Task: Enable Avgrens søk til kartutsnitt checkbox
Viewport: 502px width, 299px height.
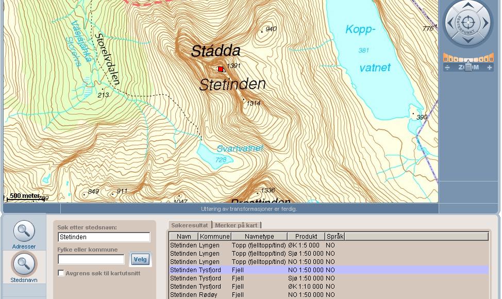Action: click(x=61, y=273)
